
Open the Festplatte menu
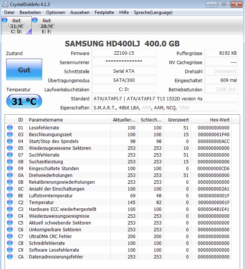pos(105,12)
